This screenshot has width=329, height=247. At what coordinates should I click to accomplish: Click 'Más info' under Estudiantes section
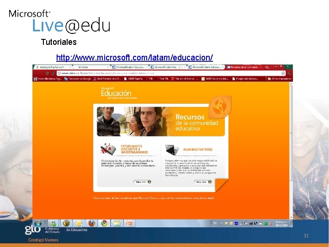tap(143, 182)
